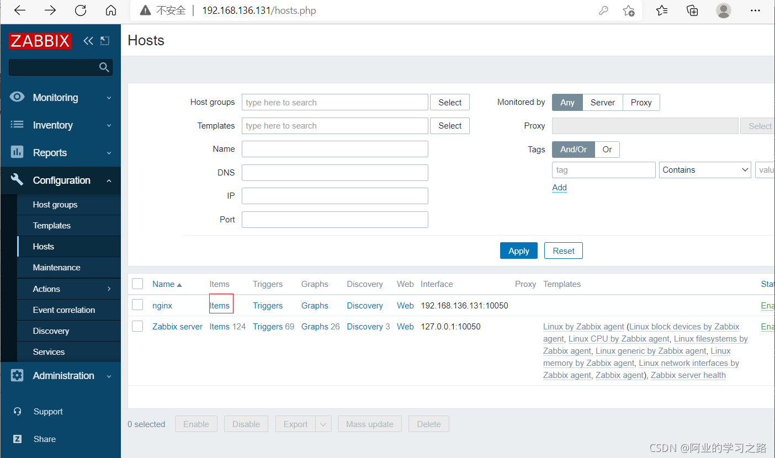Open the browser profile avatar
This screenshot has height=458, width=775.
(723, 10)
